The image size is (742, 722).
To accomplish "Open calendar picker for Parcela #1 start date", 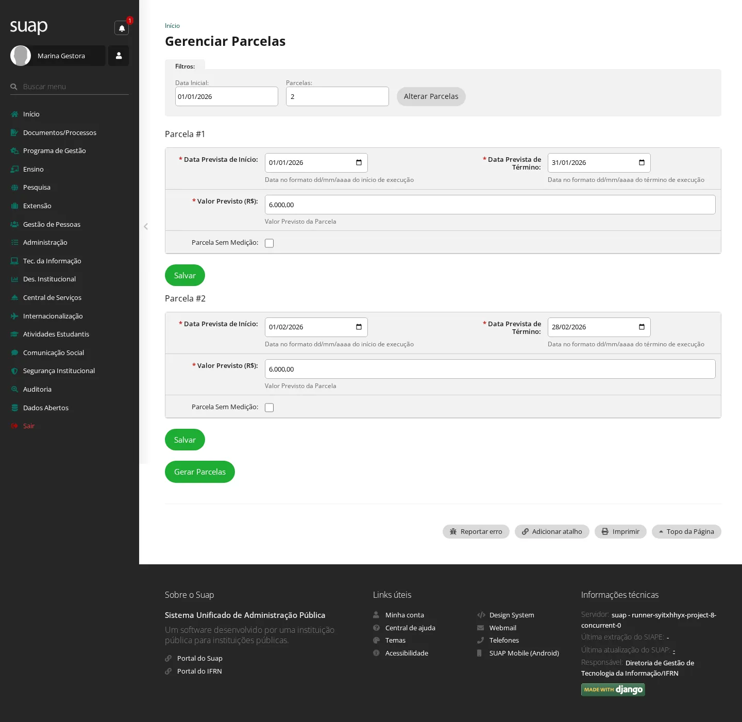I will (359, 162).
